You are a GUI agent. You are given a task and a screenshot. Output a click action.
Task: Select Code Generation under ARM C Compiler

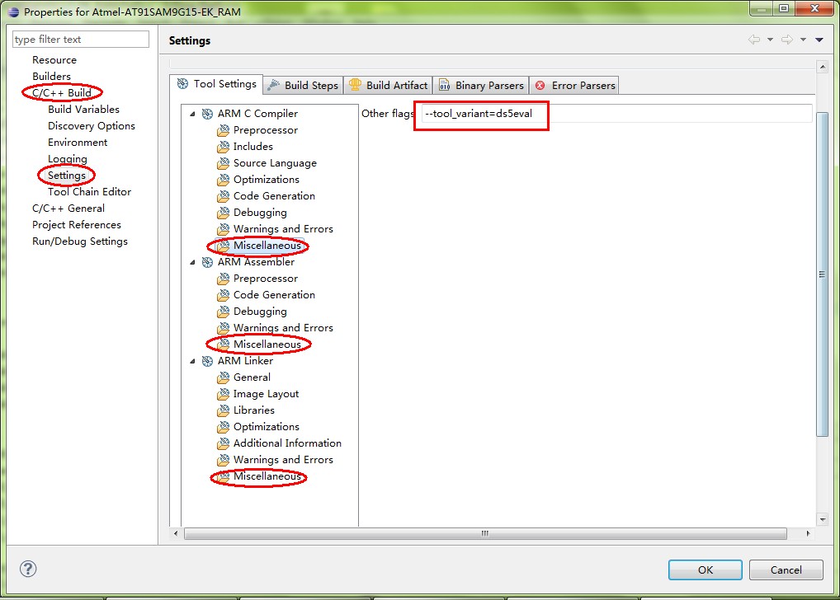click(x=274, y=196)
